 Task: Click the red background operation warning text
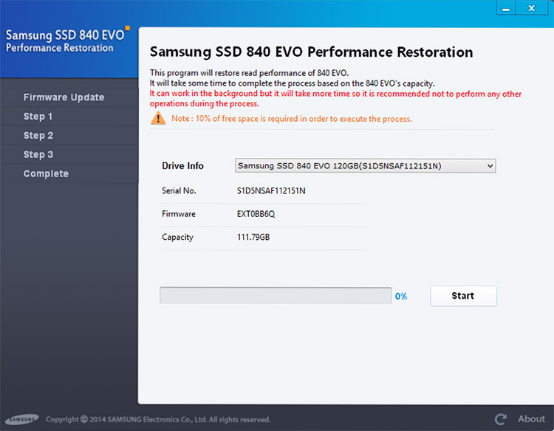(x=335, y=98)
